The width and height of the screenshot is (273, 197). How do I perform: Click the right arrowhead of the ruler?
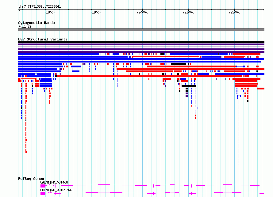pyautogui.click(x=263, y=10)
